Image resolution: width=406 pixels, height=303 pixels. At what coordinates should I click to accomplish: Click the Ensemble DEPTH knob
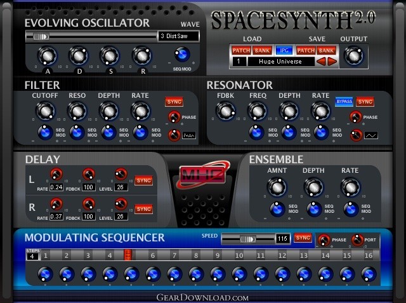point(313,187)
